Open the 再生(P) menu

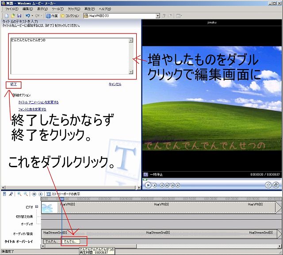pyautogui.click(x=89, y=9)
